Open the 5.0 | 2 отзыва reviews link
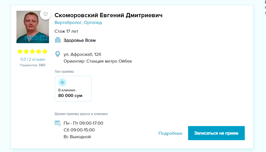Viewport: 266px width, 152px height. click(x=33, y=59)
